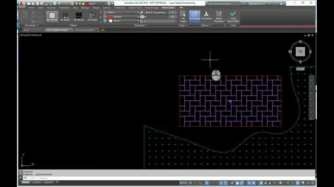
Task: Click the Save icon in Quick Access toolbar
Action: point(38,4)
